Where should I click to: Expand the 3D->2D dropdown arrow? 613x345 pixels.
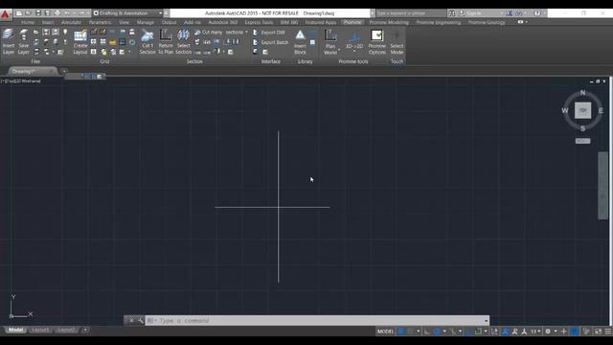click(354, 52)
